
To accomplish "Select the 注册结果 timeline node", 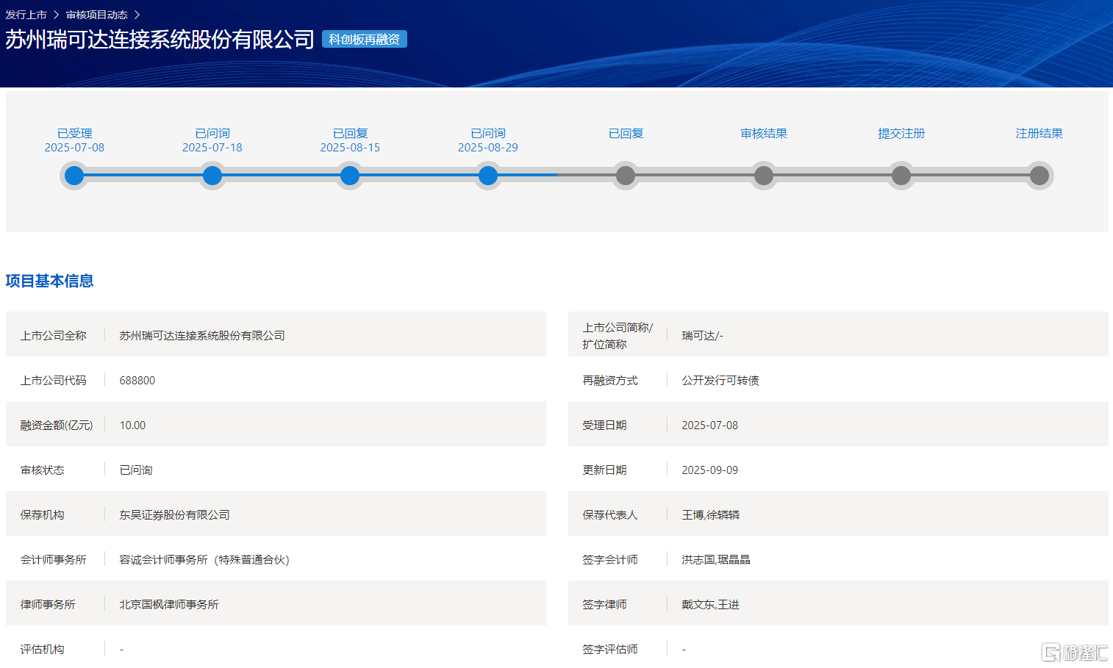I will pos(1039,176).
